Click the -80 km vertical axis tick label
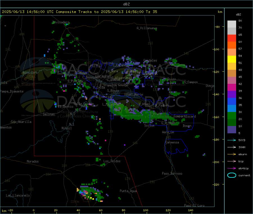Viewport: 253px width, 214px height. click(217, 27)
